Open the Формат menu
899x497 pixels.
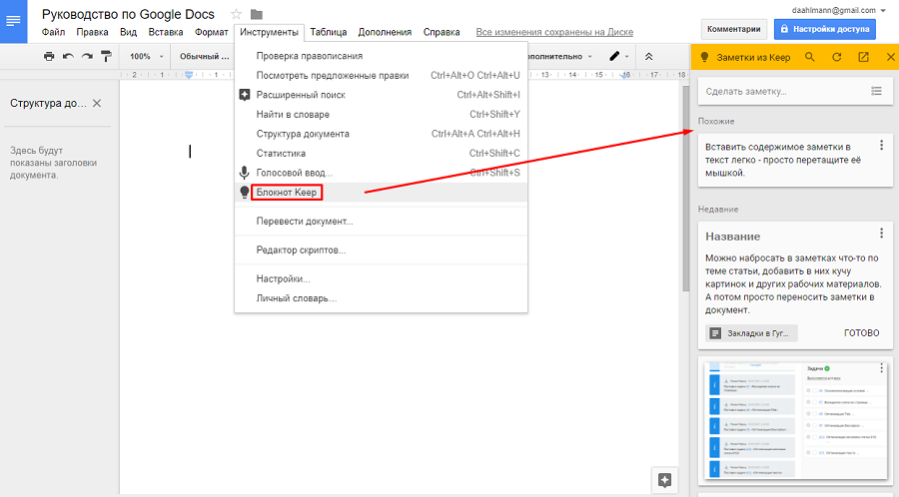pyautogui.click(x=212, y=32)
